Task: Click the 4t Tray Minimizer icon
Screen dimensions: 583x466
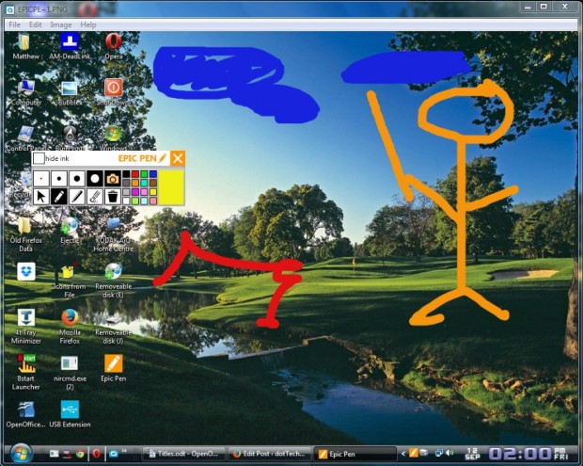Action: [25, 327]
